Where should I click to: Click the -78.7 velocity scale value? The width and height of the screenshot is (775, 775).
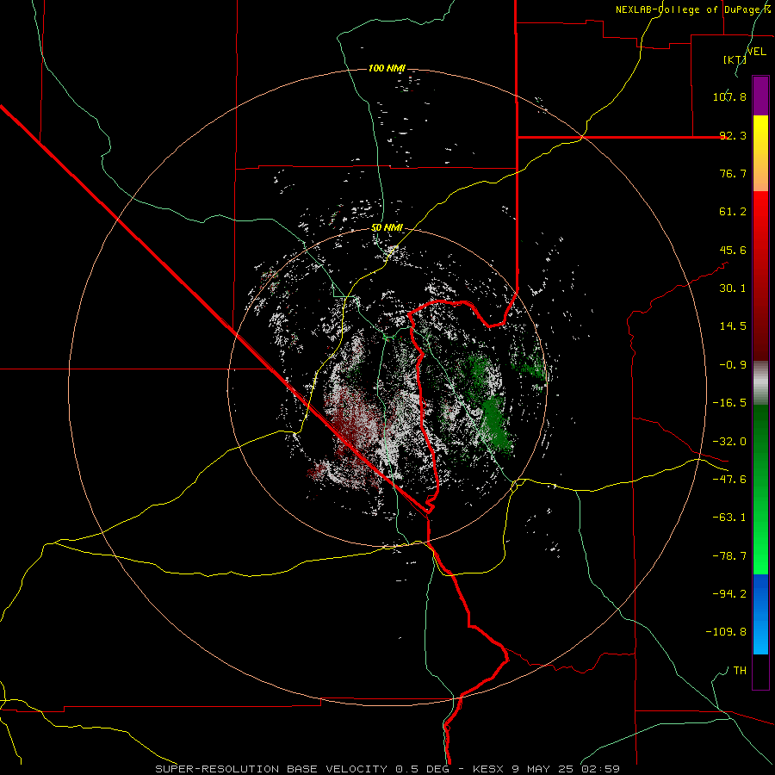coord(729,556)
